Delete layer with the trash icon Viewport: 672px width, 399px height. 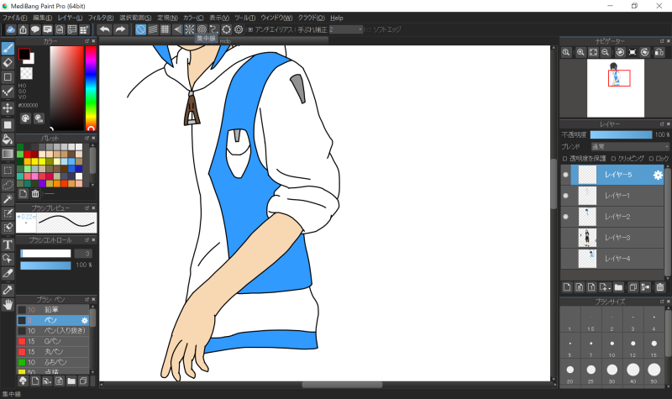point(660,287)
